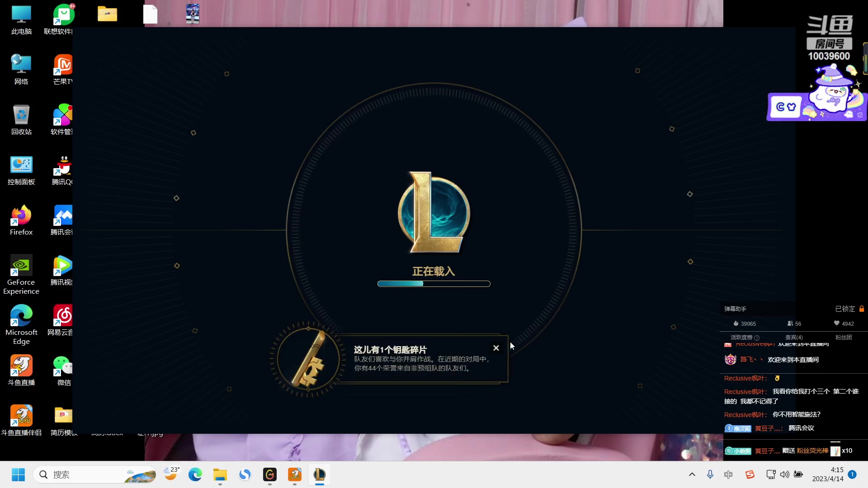868x488 pixels.
Task: Toggle the 已锁定 lock in 弹幕助手
Action: pos(849,309)
